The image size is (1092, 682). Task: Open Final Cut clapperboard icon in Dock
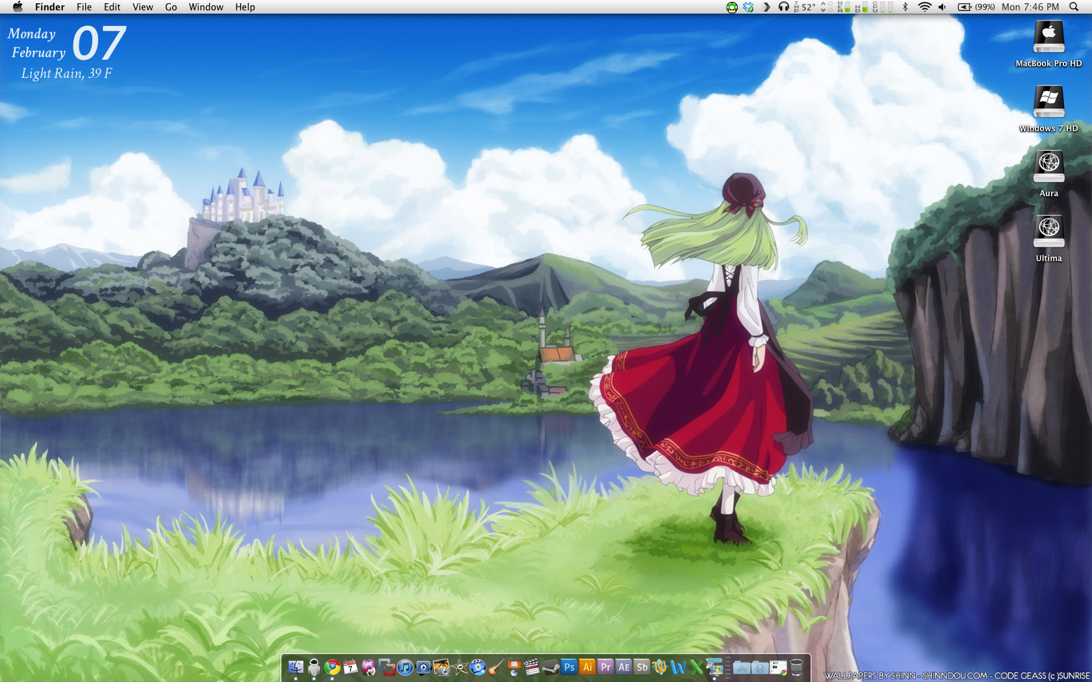tap(532, 667)
